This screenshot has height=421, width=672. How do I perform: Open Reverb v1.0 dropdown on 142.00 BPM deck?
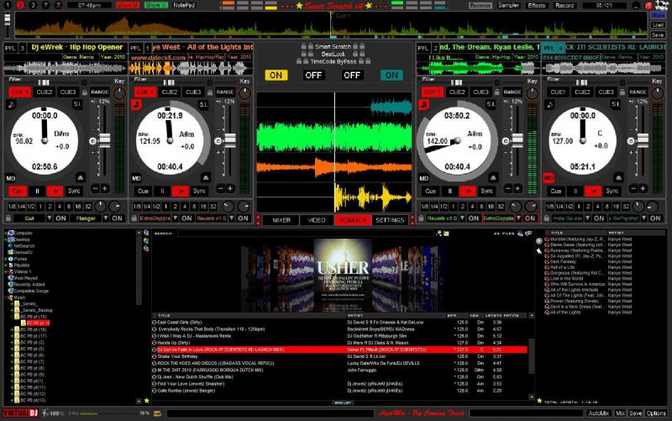point(462,218)
